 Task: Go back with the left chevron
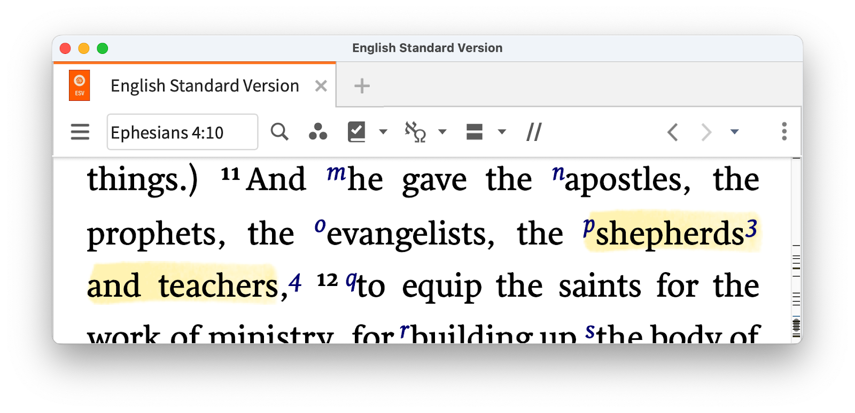(673, 132)
